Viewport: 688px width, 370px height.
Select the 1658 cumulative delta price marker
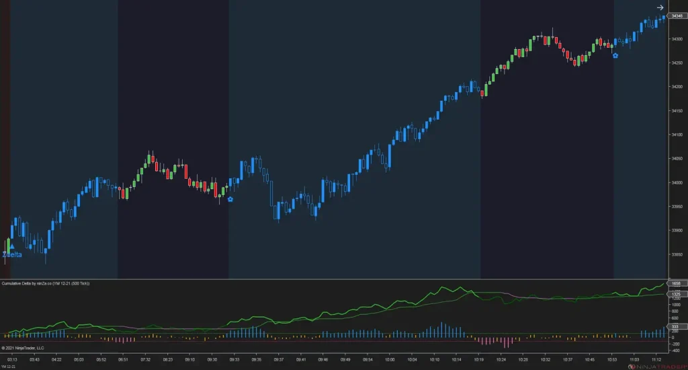pyautogui.click(x=676, y=283)
